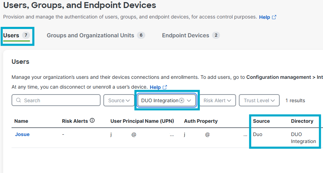Open the user Josue link
Image resolution: width=323 pixels, height=173 pixels.
(22, 134)
